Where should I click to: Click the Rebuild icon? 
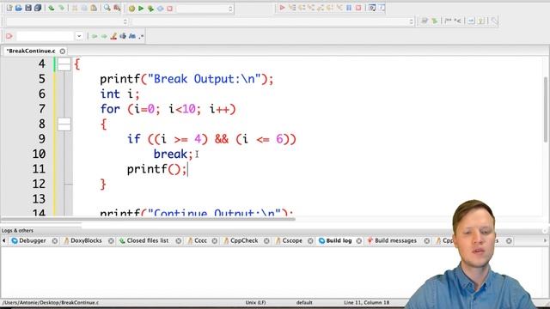click(x=160, y=8)
